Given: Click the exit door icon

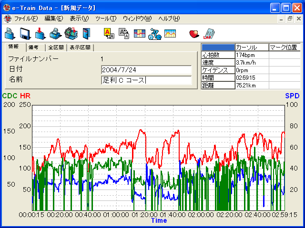Looking at the screenshot, I should [86, 33].
